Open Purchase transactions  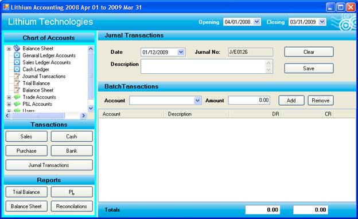tap(26, 151)
